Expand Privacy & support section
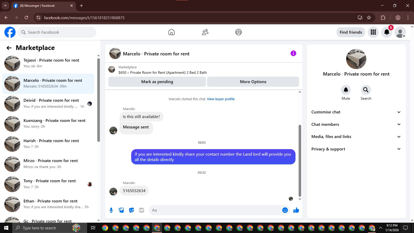 pos(356,149)
